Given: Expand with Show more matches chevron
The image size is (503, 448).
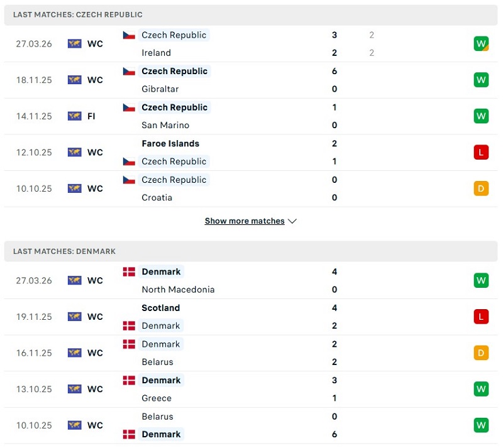Looking at the screenshot, I should tap(292, 221).
